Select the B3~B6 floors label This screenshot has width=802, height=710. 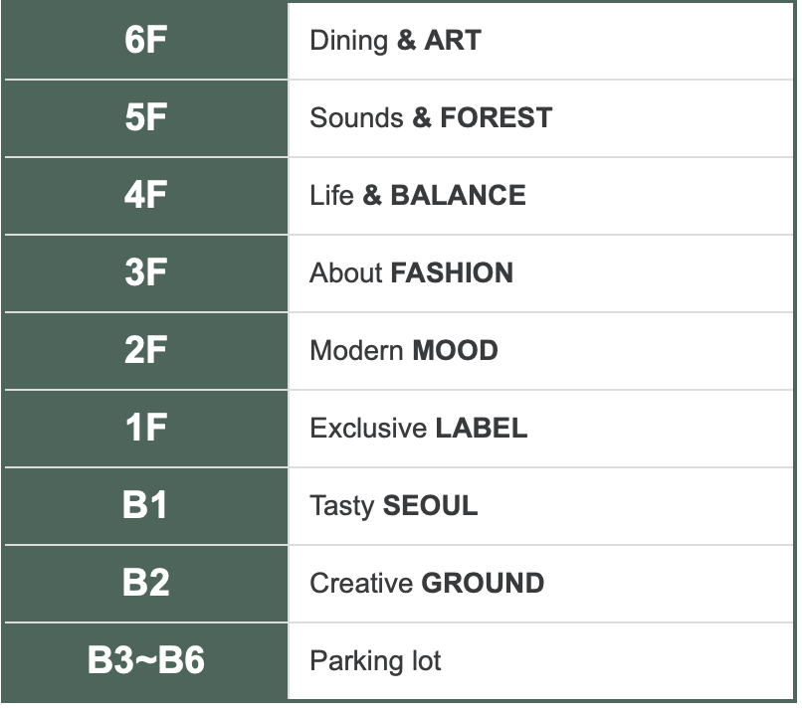pyautogui.click(x=145, y=661)
